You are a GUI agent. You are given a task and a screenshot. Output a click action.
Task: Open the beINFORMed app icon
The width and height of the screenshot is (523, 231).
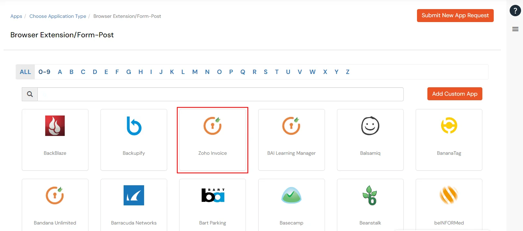[x=449, y=195]
